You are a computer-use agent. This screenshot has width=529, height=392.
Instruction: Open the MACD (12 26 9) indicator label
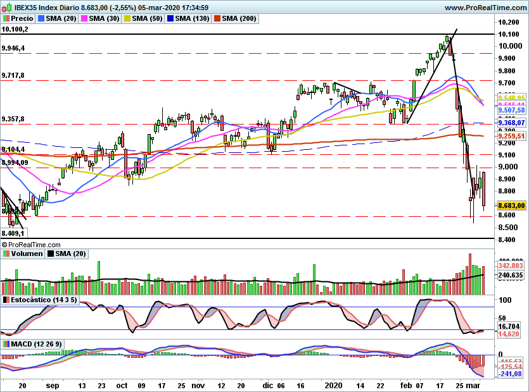37,343
